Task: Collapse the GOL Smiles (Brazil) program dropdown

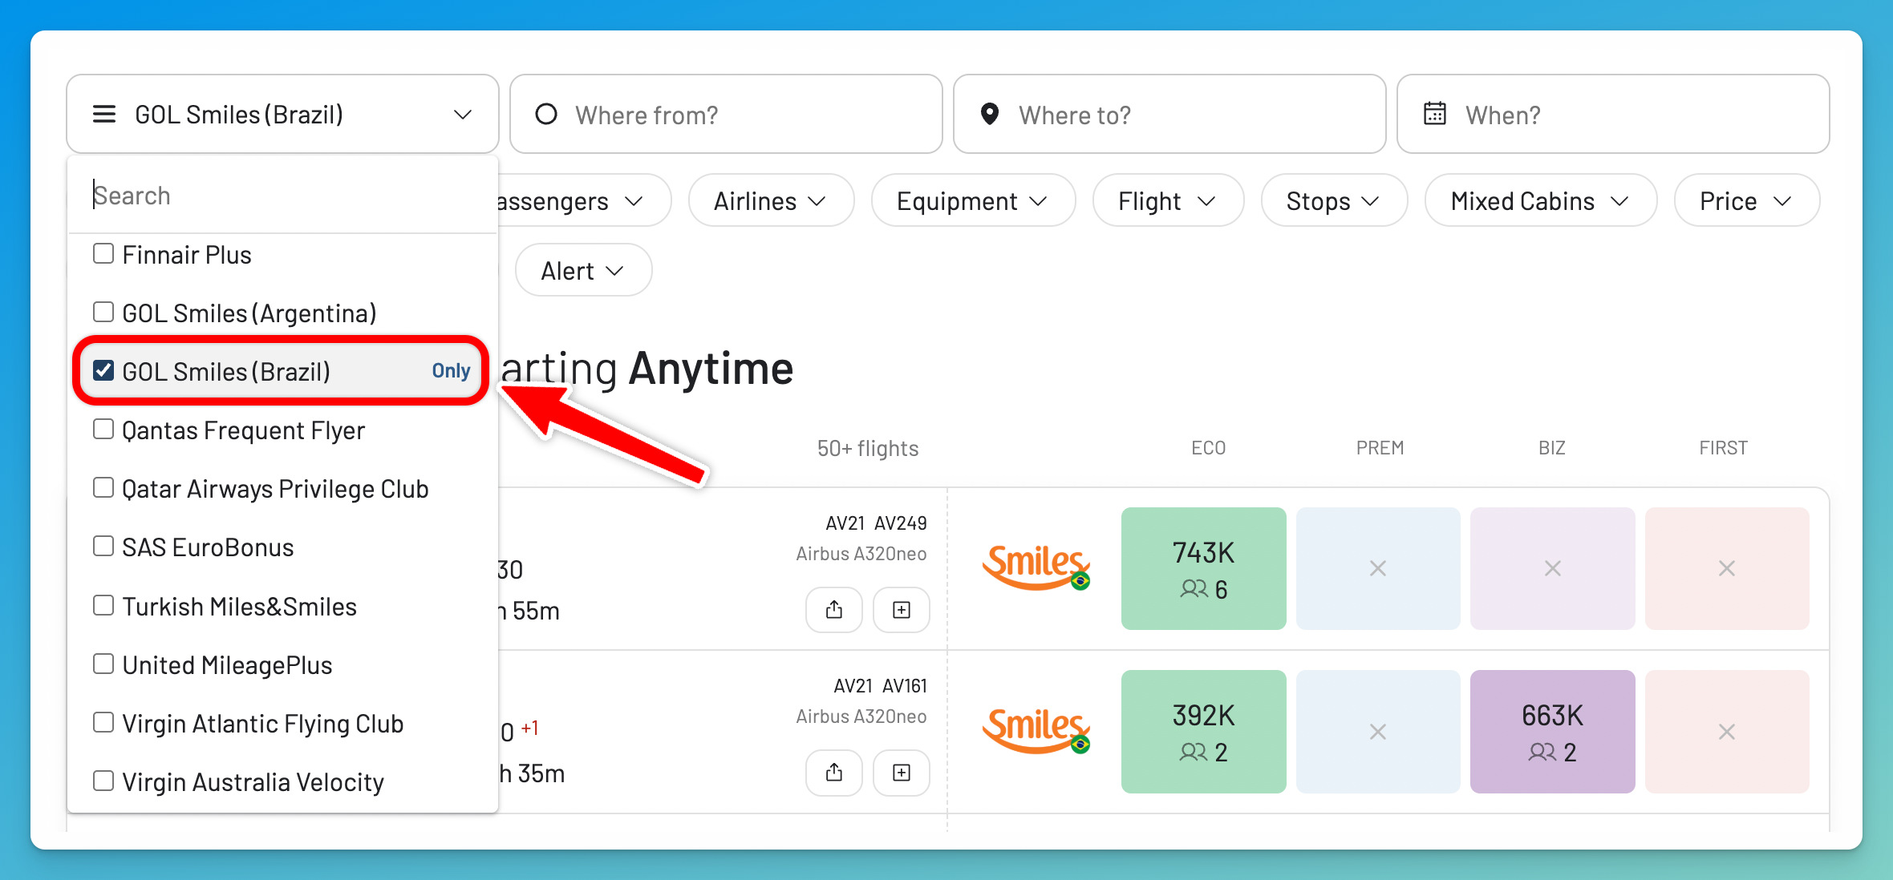Action: [282, 114]
